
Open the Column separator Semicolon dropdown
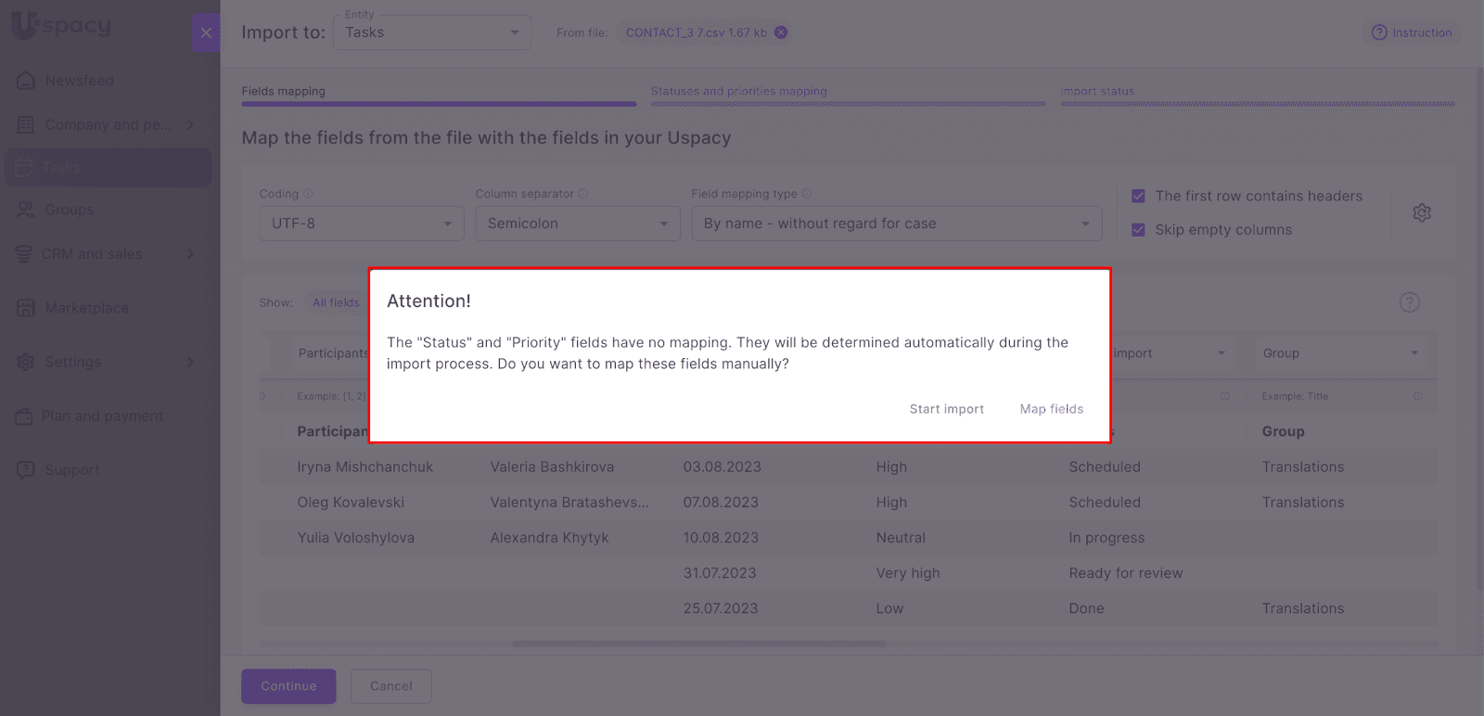pyautogui.click(x=577, y=224)
